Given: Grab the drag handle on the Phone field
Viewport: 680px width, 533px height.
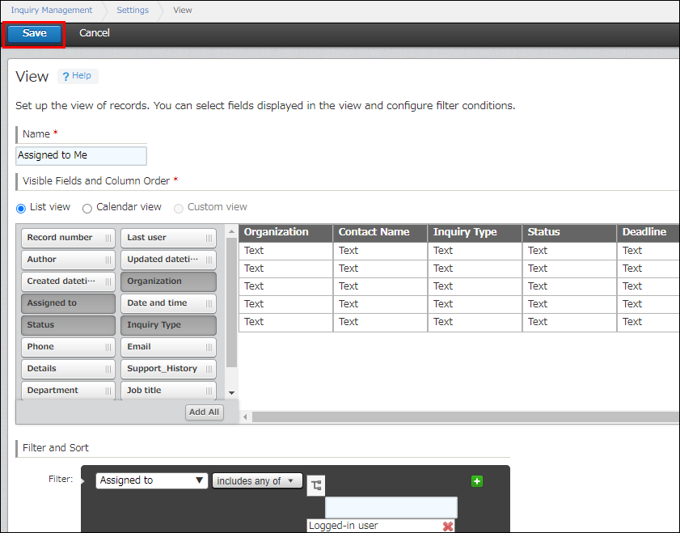Looking at the screenshot, I should (x=109, y=345).
